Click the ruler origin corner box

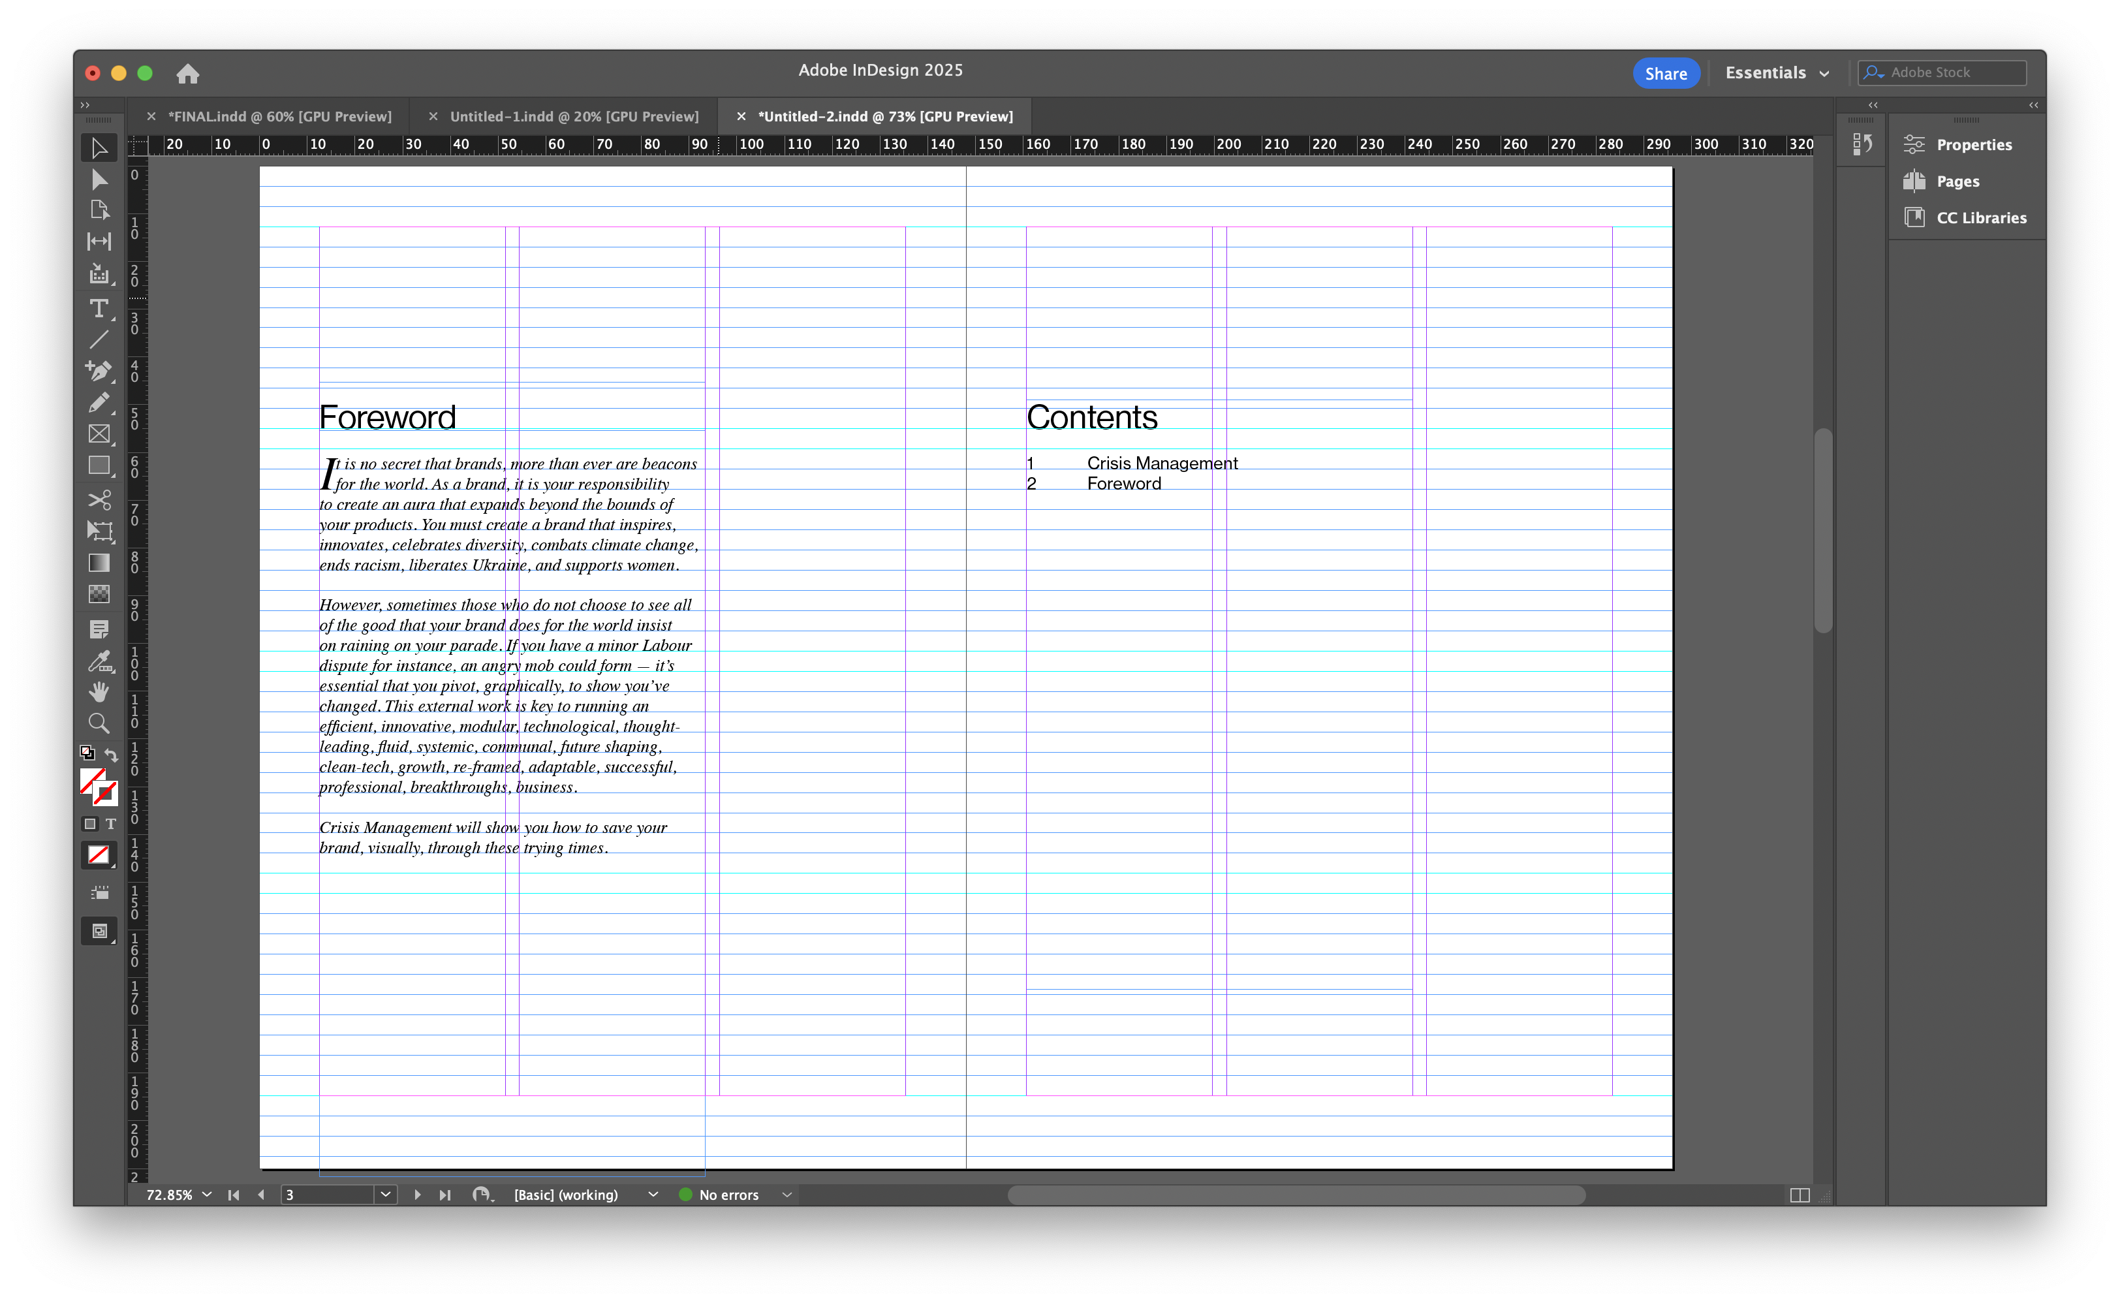point(138,145)
